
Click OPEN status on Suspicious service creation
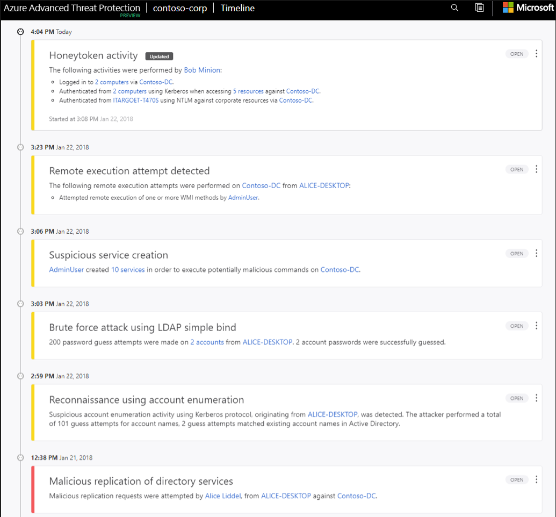pyautogui.click(x=517, y=254)
